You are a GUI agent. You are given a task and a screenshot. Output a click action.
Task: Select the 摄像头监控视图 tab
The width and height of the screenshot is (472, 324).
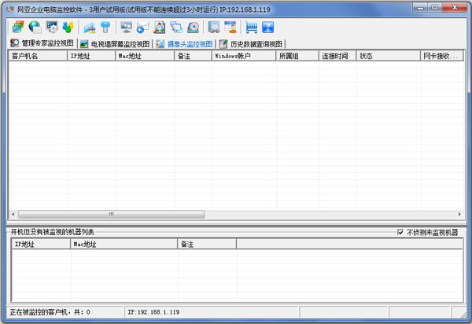click(184, 44)
